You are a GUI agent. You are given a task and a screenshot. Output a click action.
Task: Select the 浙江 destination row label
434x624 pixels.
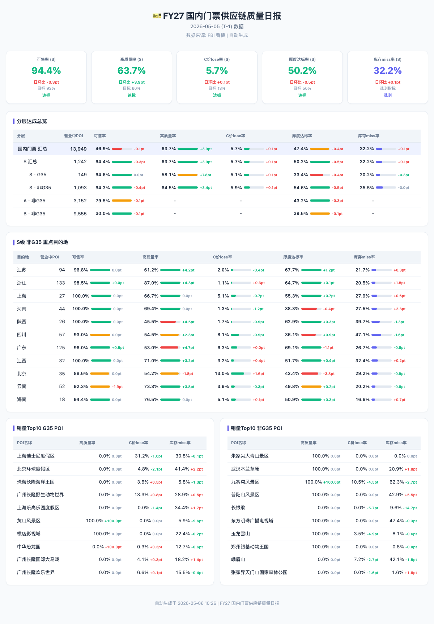22,283
